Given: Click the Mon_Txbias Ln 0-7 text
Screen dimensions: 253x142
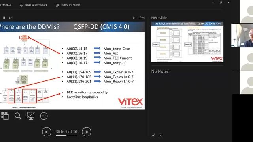Looking at the screenshot, I should (x=118, y=77).
